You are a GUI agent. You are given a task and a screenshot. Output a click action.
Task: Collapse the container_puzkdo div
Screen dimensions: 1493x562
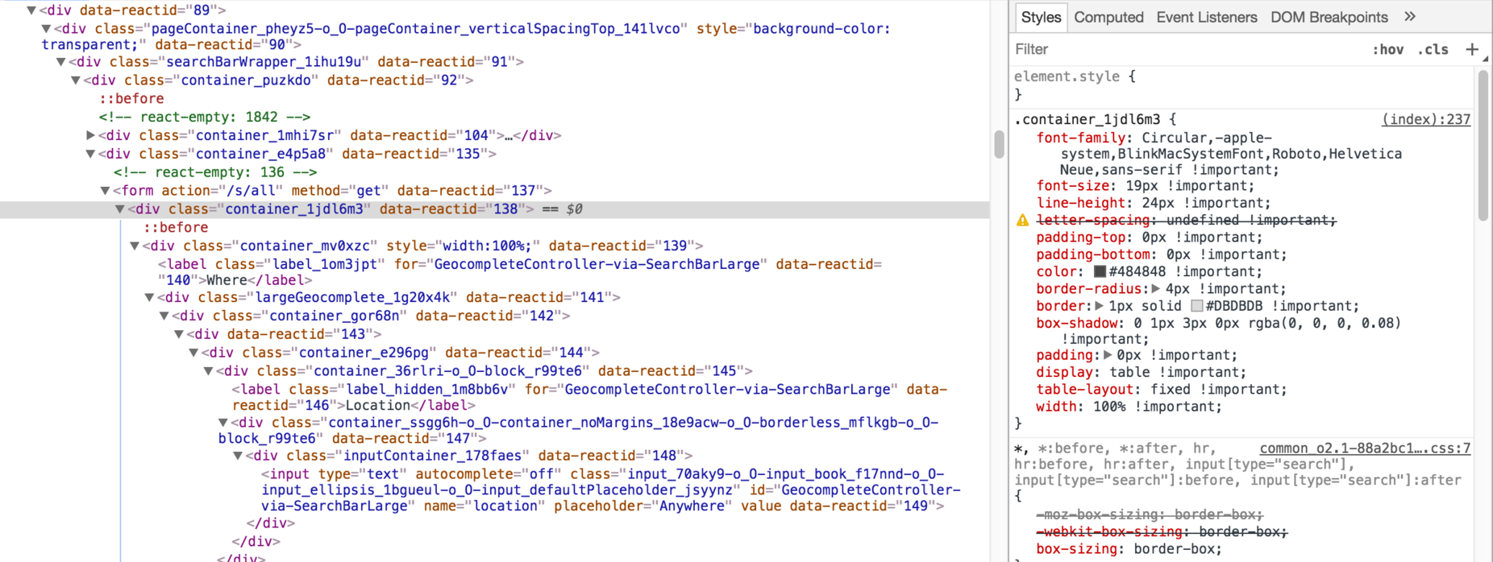[x=76, y=81]
